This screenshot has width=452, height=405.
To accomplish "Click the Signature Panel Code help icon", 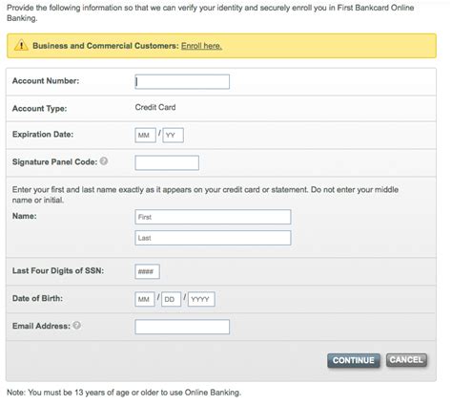I will pos(104,161).
